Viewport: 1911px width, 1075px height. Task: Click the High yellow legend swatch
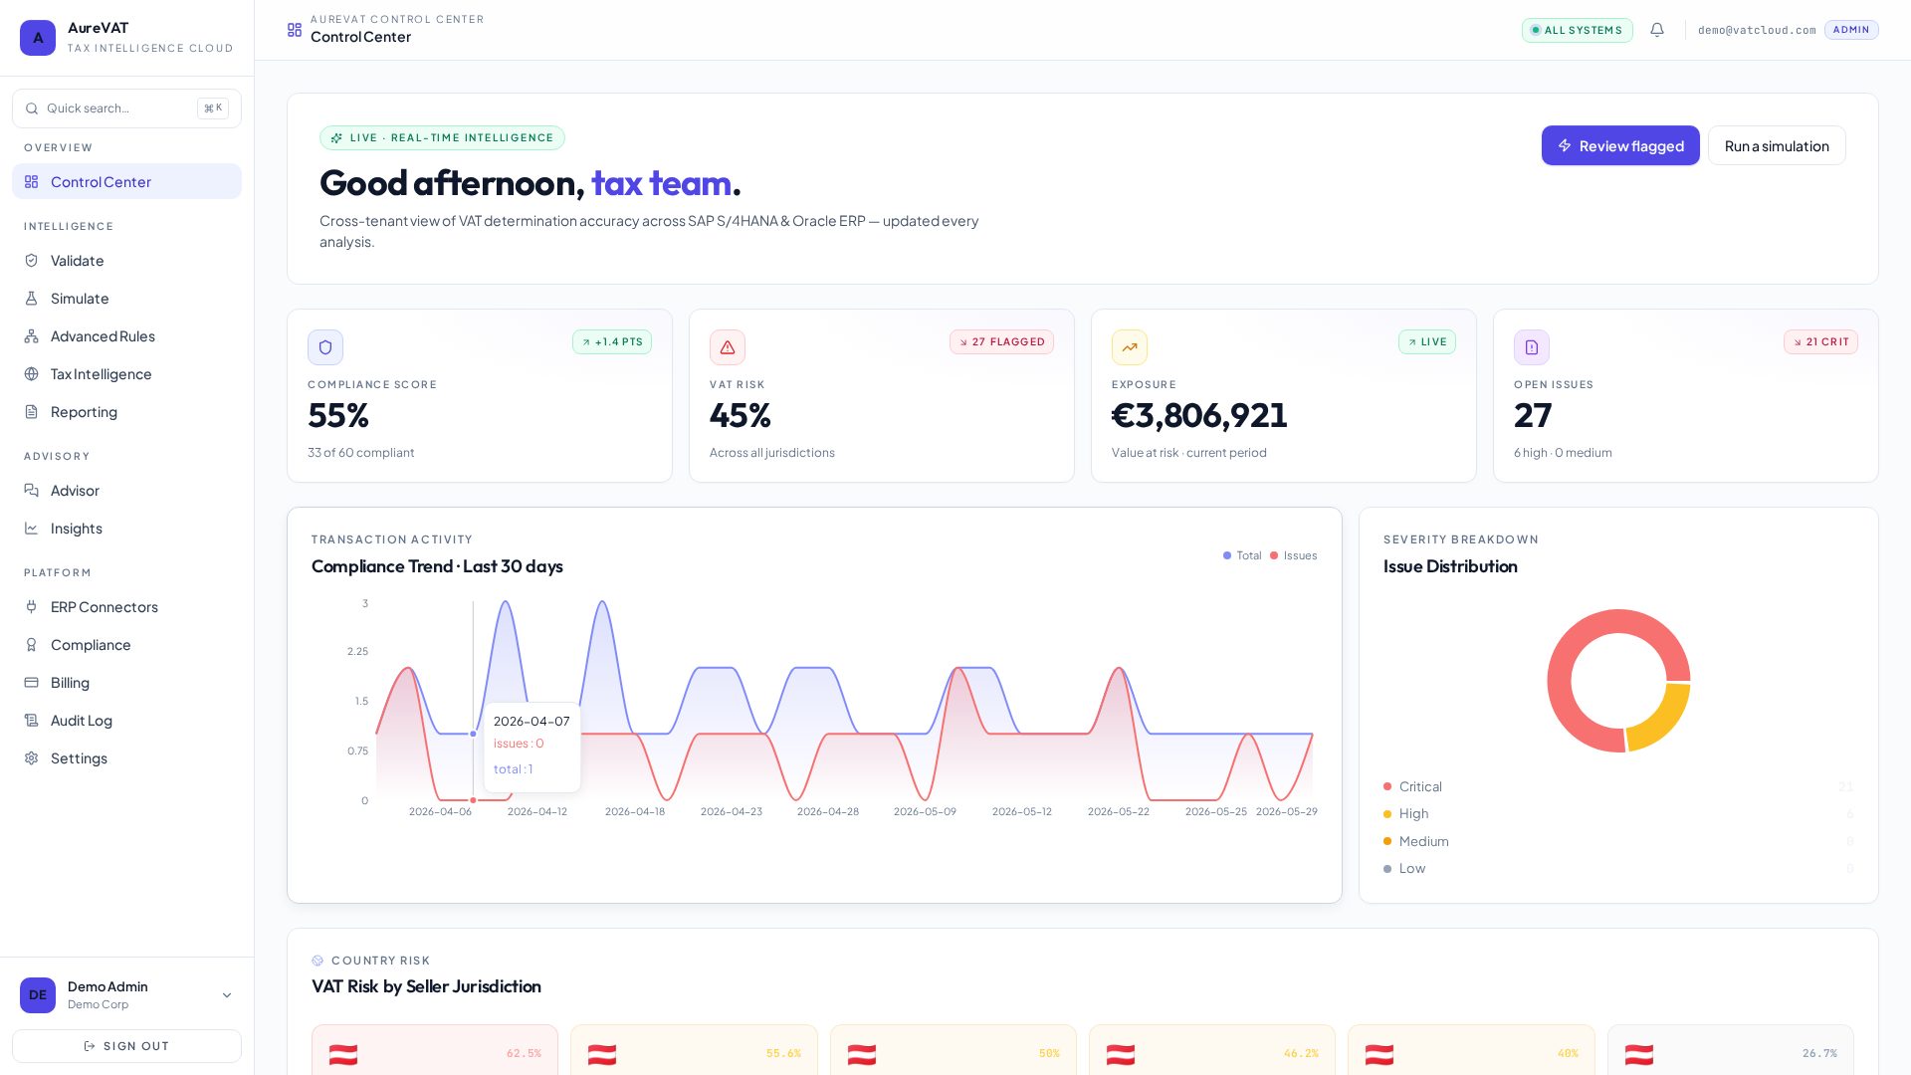click(1387, 814)
